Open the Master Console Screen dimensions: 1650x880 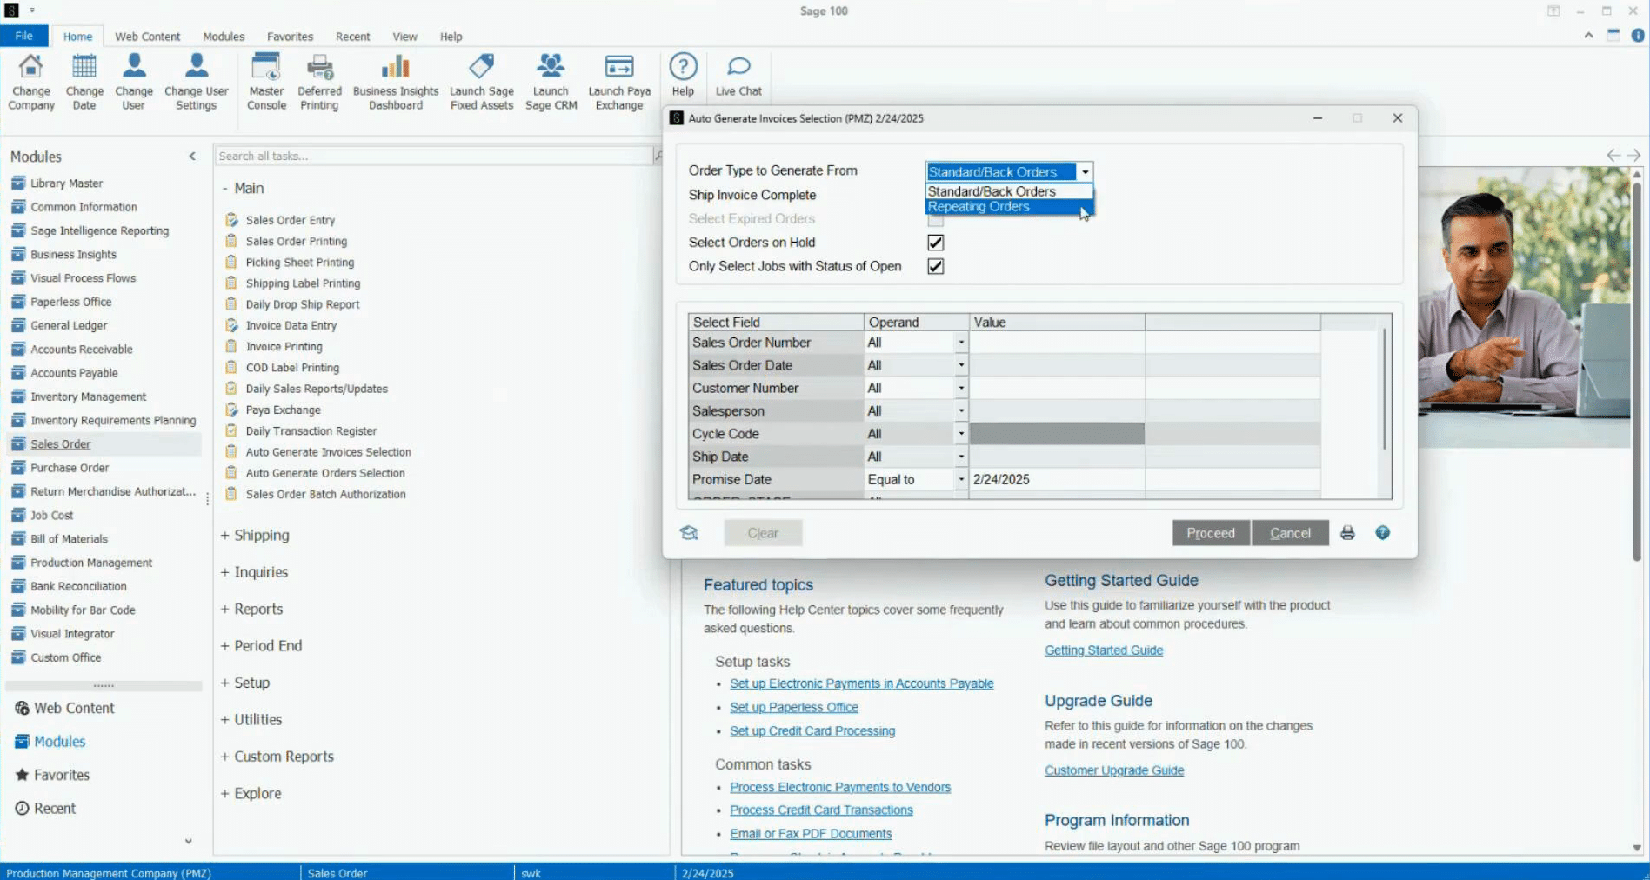(266, 80)
